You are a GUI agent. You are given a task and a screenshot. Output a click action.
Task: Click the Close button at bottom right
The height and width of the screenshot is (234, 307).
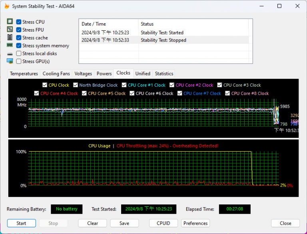pyautogui.click(x=285, y=223)
